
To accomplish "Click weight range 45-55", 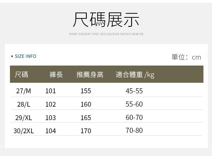I will [134, 91].
